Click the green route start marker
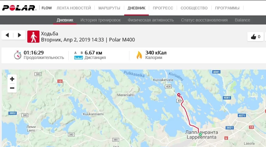The image size is (266, 147). [200, 135]
